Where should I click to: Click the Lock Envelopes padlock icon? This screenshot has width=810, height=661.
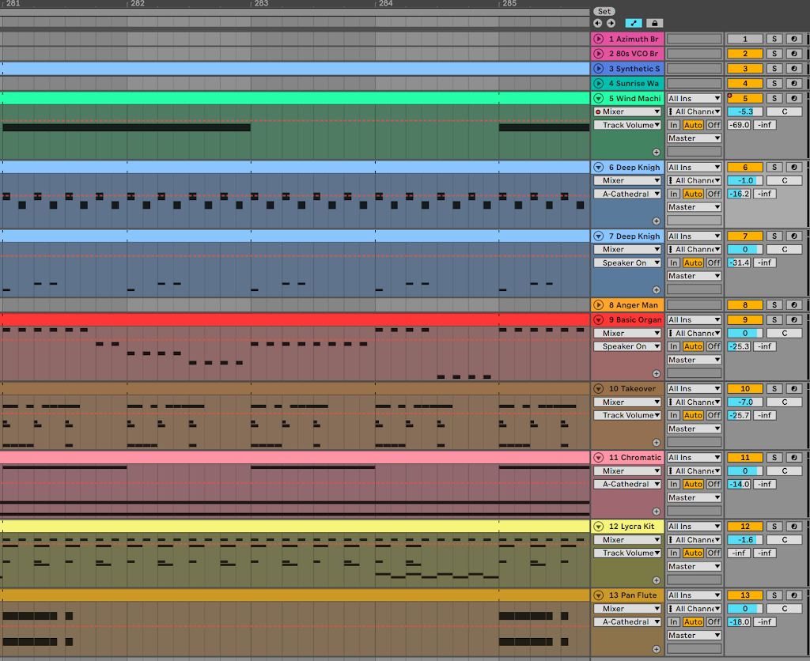(654, 23)
